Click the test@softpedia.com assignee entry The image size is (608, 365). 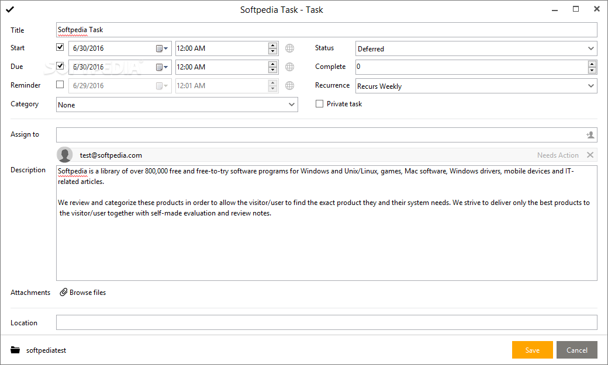point(326,155)
